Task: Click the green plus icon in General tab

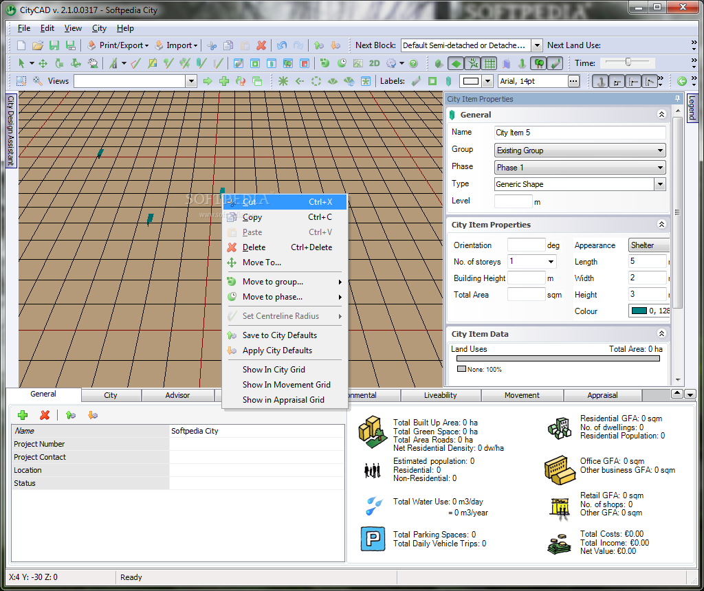Action: [x=23, y=415]
